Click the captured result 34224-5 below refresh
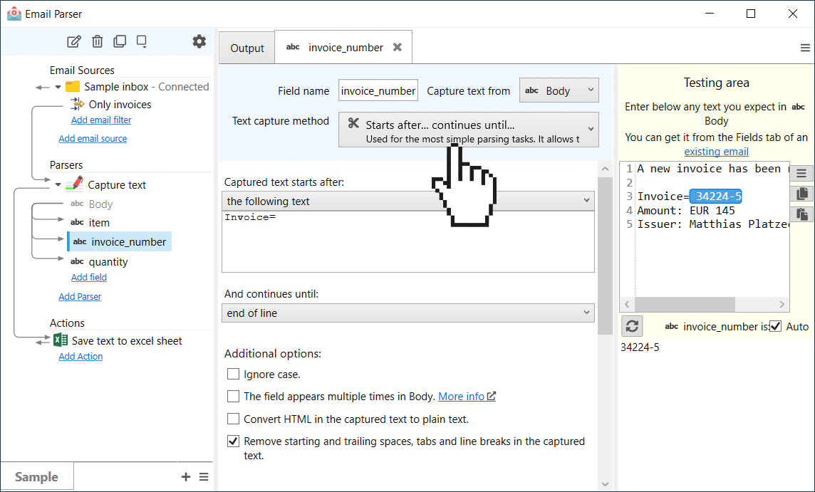 pos(640,347)
